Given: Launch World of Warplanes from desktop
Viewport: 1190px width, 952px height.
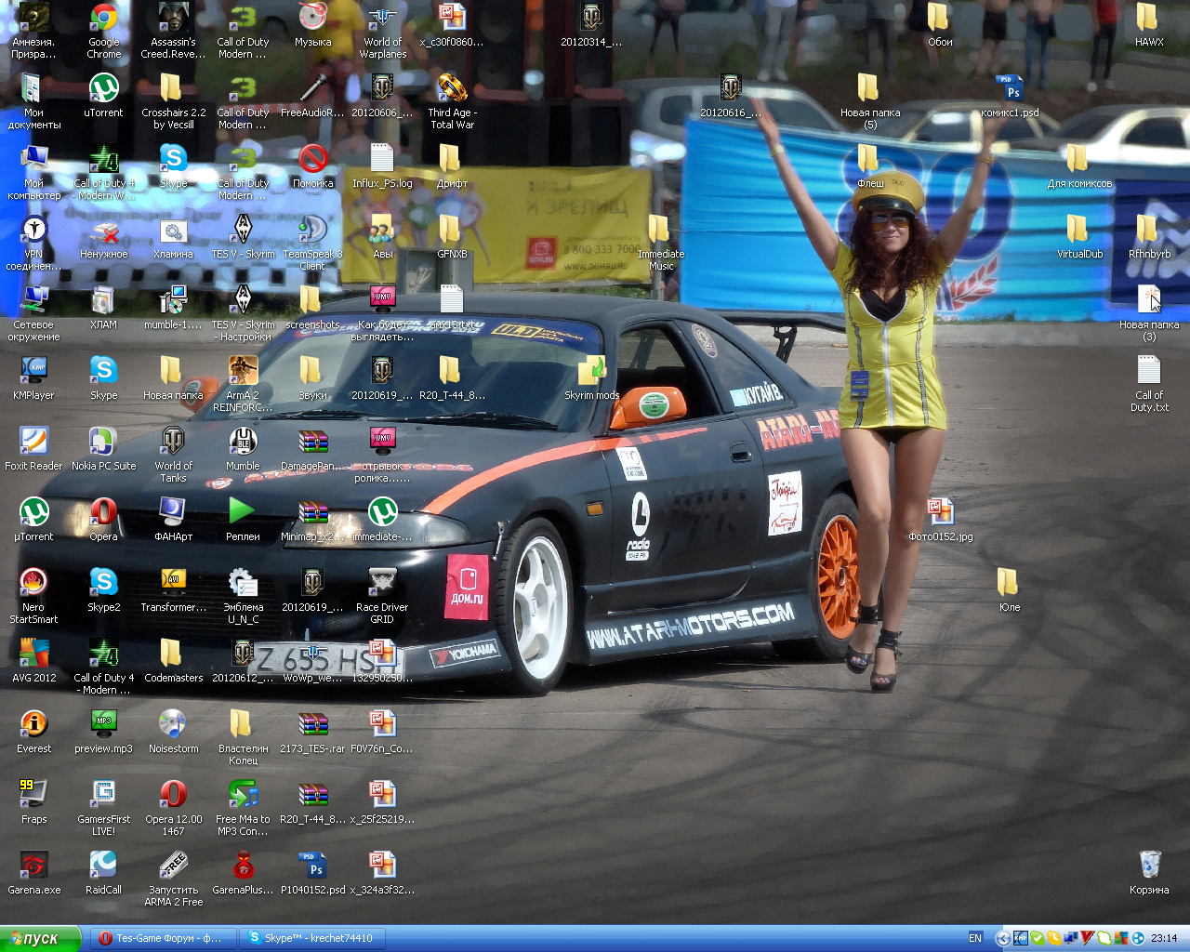Looking at the screenshot, I should (382, 19).
